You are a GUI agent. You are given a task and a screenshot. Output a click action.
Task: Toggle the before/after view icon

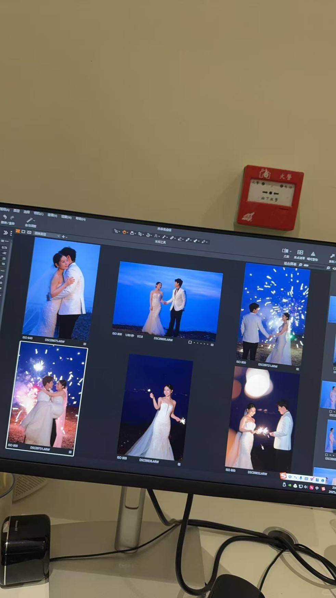285,251
